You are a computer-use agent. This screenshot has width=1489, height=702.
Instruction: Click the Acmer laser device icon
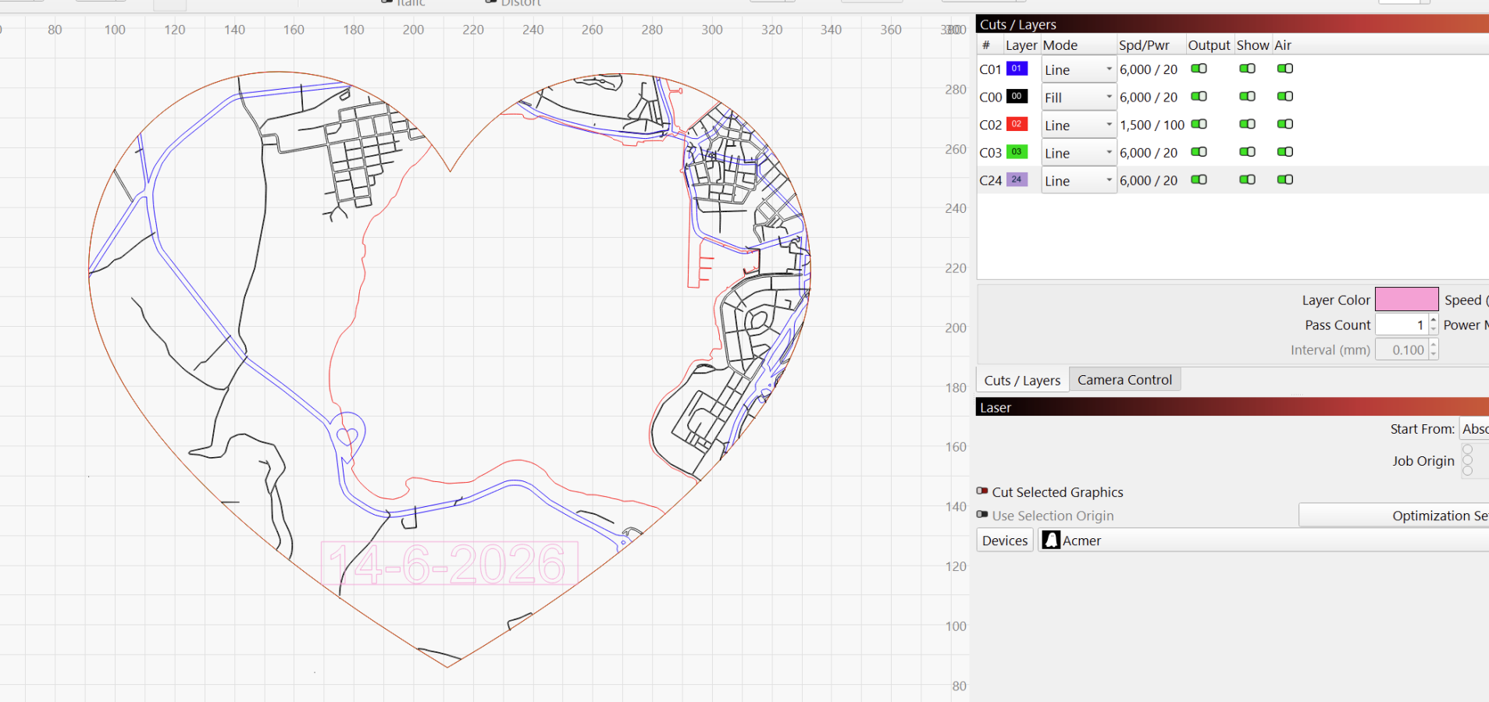coord(1051,540)
